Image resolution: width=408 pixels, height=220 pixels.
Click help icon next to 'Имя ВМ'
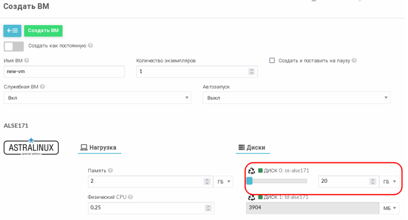(26, 61)
